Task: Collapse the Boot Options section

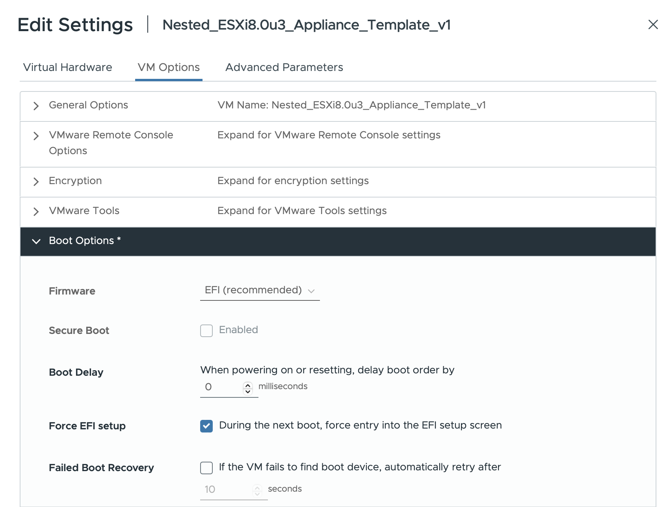Action: click(36, 241)
